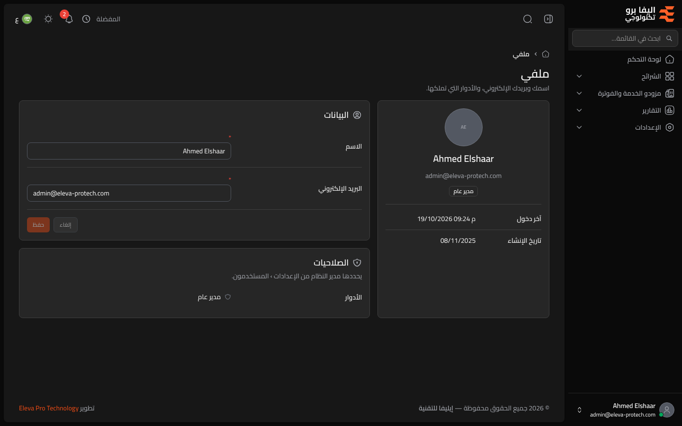Screen dimensions: 682x426
Task: Click the التقارير chart icon
Action: point(670,110)
